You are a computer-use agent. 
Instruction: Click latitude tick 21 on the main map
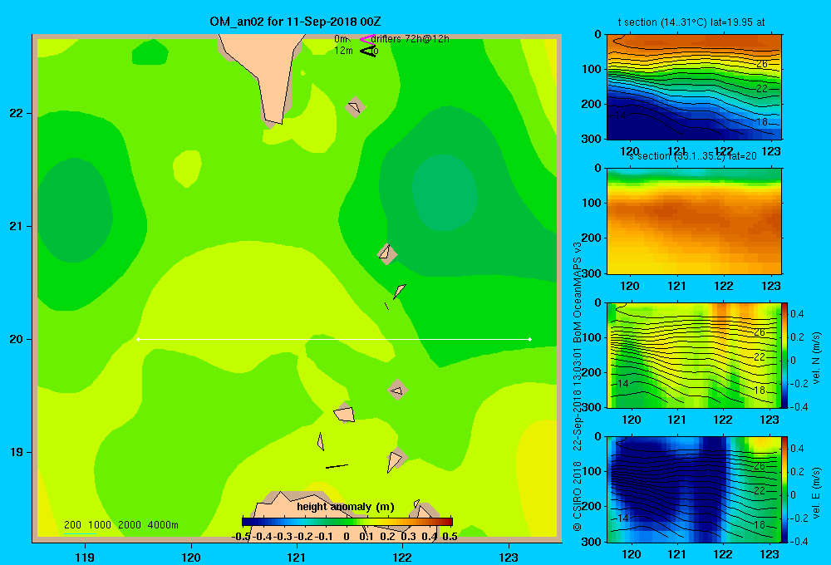coord(17,226)
